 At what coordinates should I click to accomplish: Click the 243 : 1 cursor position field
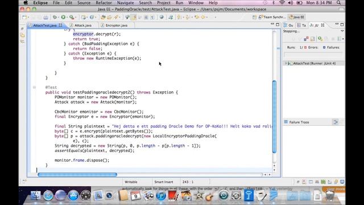[x=188, y=182]
